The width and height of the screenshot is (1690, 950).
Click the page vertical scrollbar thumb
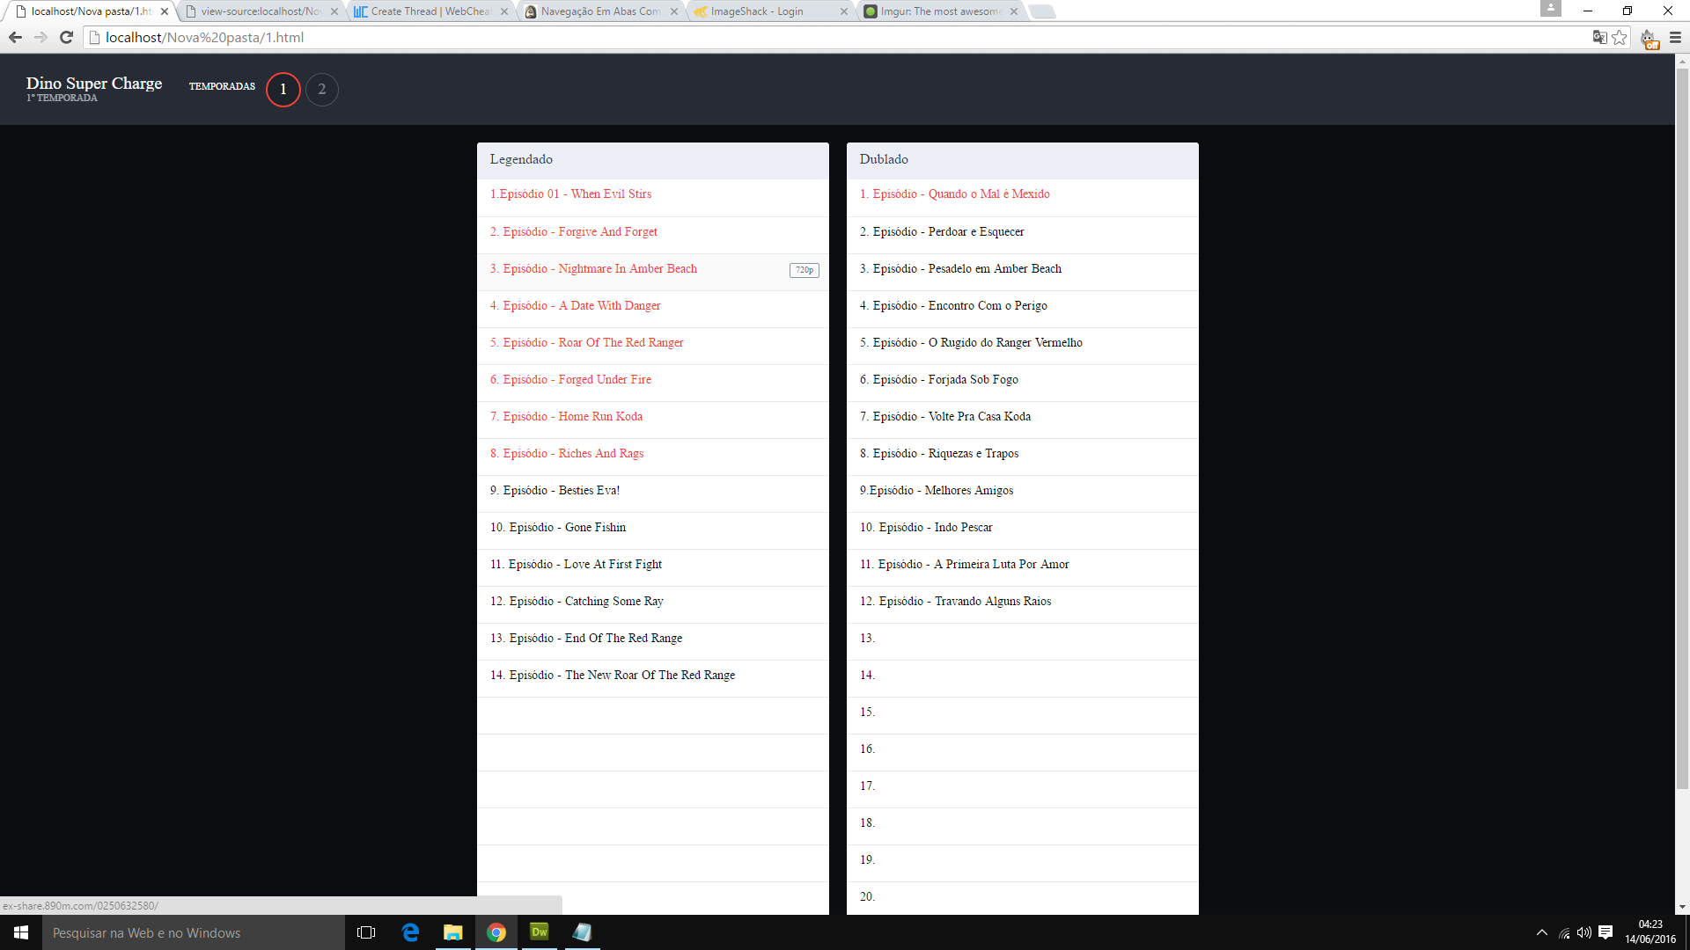click(1682, 428)
